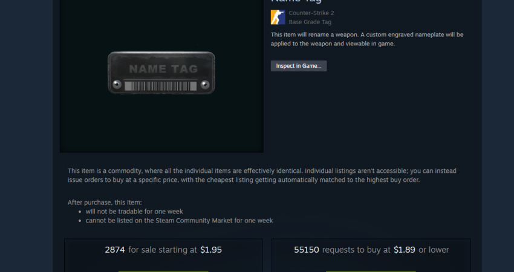Click the 'cannot be listed' market restriction bullet
Viewport: 514px width, 272px height.
[x=179, y=221]
